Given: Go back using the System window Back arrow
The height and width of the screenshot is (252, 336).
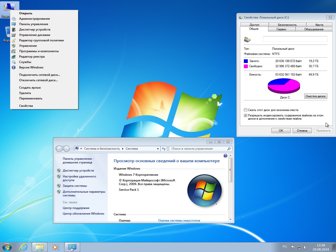Looking at the screenshot, I should click(59, 149).
